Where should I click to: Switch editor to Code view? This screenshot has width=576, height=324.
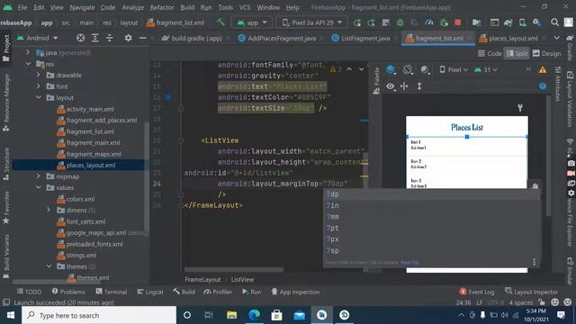click(x=490, y=54)
